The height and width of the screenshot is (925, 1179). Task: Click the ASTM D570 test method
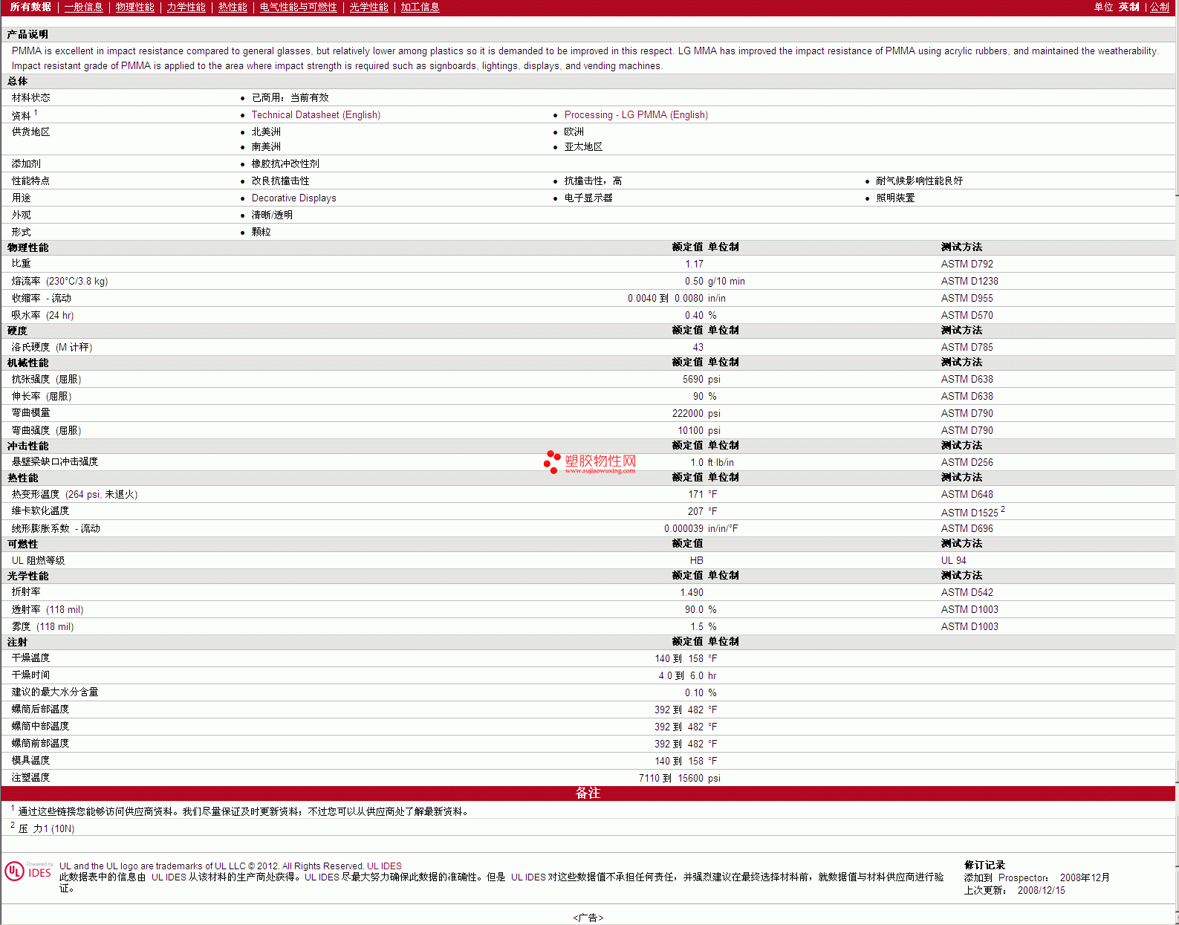point(967,316)
